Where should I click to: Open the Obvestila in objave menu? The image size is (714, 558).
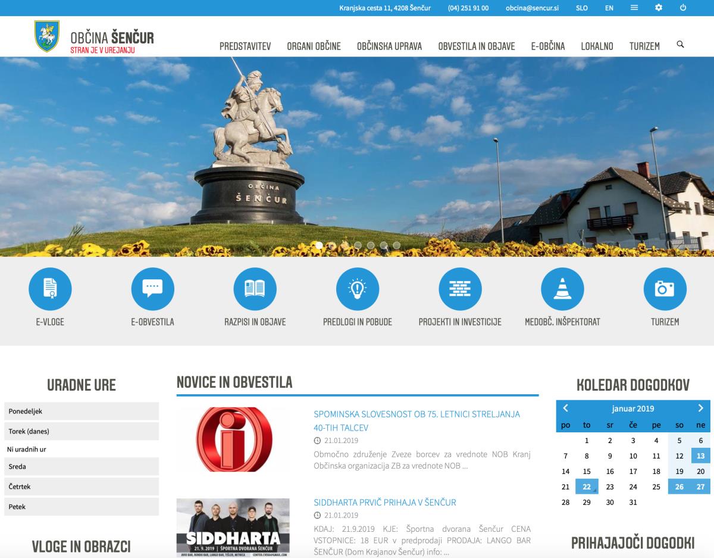pyautogui.click(x=476, y=46)
